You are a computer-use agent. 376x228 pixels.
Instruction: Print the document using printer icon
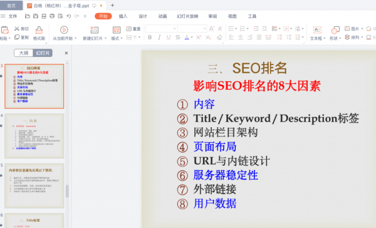(x=52, y=16)
